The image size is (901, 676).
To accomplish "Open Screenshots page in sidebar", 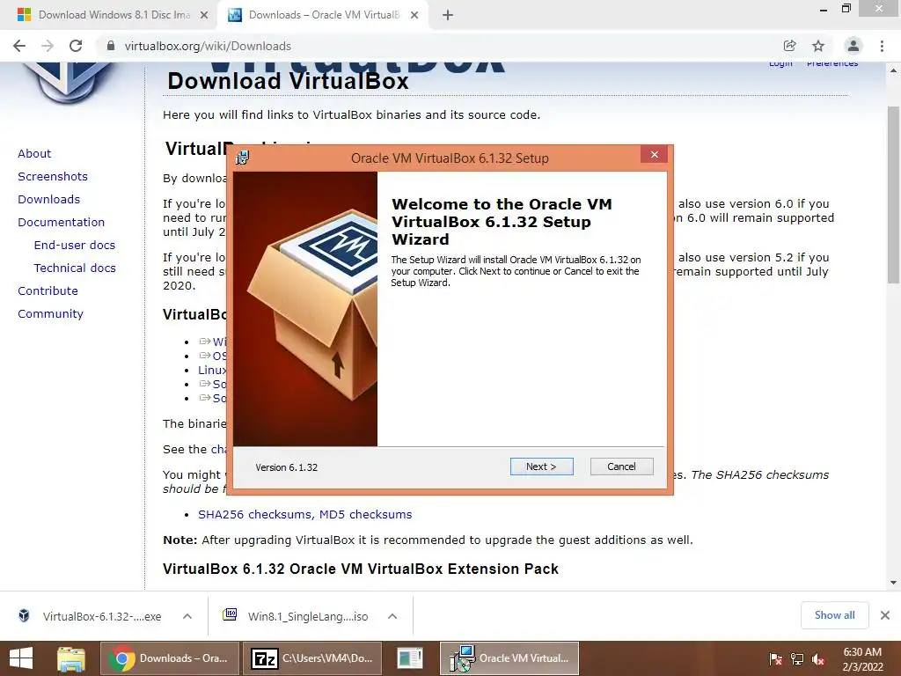I will pyautogui.click(x=53, y=176).
